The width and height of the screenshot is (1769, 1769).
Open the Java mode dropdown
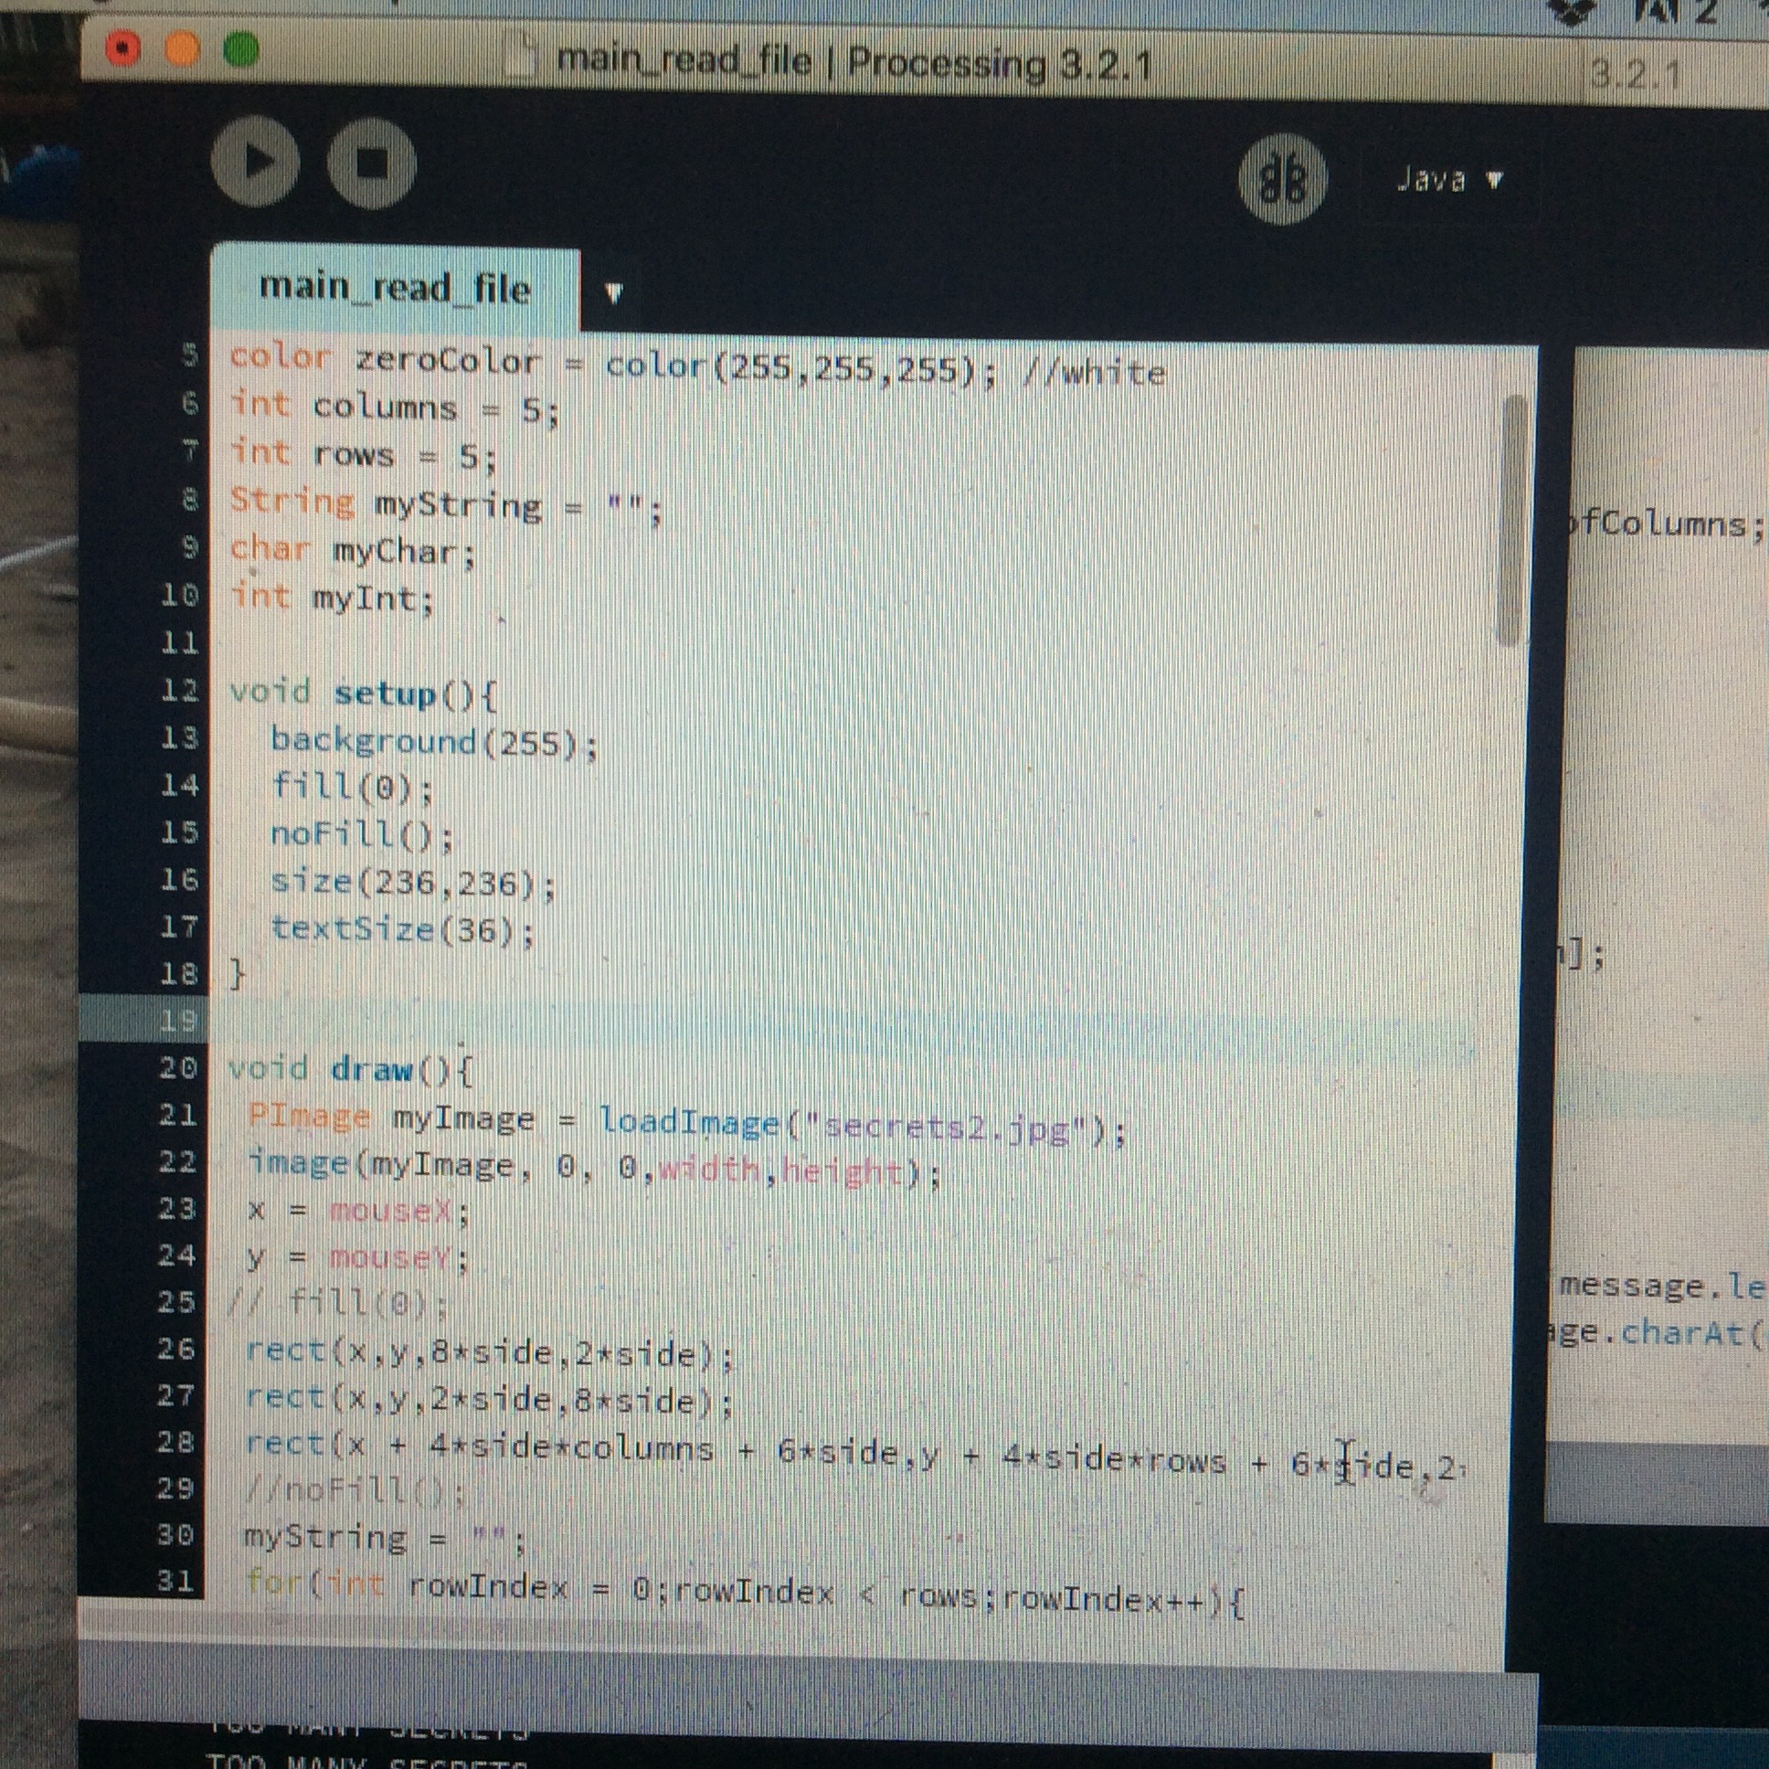tap(1449, 179)
